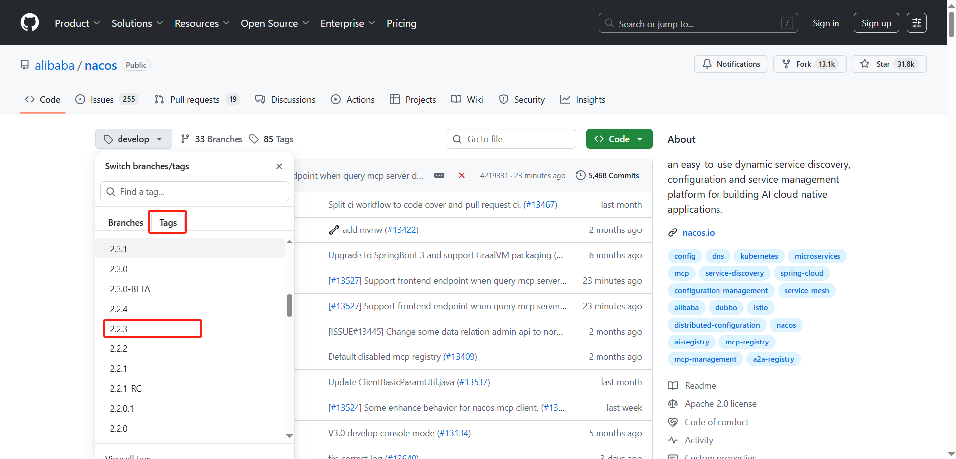Switch to the Pull requests tab
Image resolution: width=956 pixels, height=459 pixels.
click(197, 99)
